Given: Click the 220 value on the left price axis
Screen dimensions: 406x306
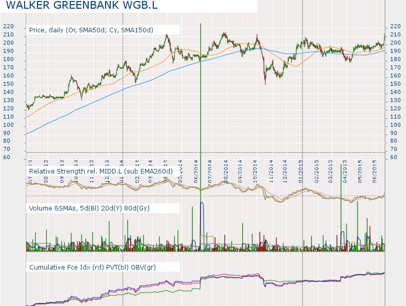Looking at the screenshot, I should (8, 27).
